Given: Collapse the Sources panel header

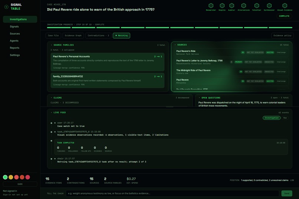Looking at the screenshot, I should point(182,45).
